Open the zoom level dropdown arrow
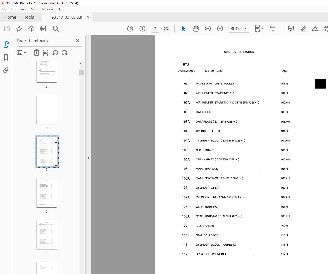Screen dimensions: 328x274 tap(245, 29)
